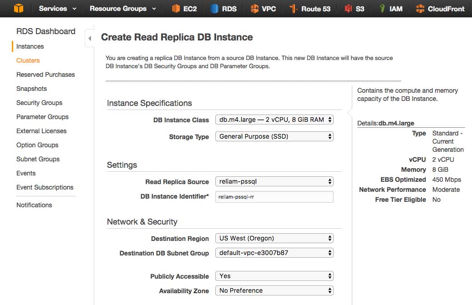Expand the Services menu
This screenshot has width=472, height=305.
(56, 9)
